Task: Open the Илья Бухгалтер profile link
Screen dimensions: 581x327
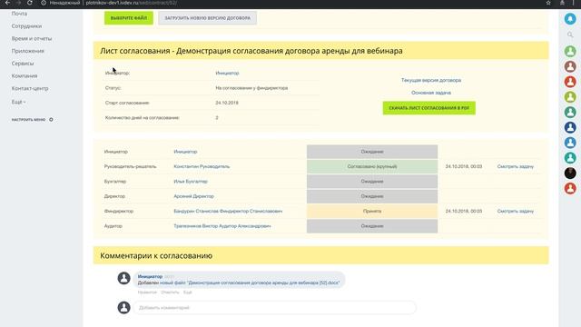Action: 191,182
